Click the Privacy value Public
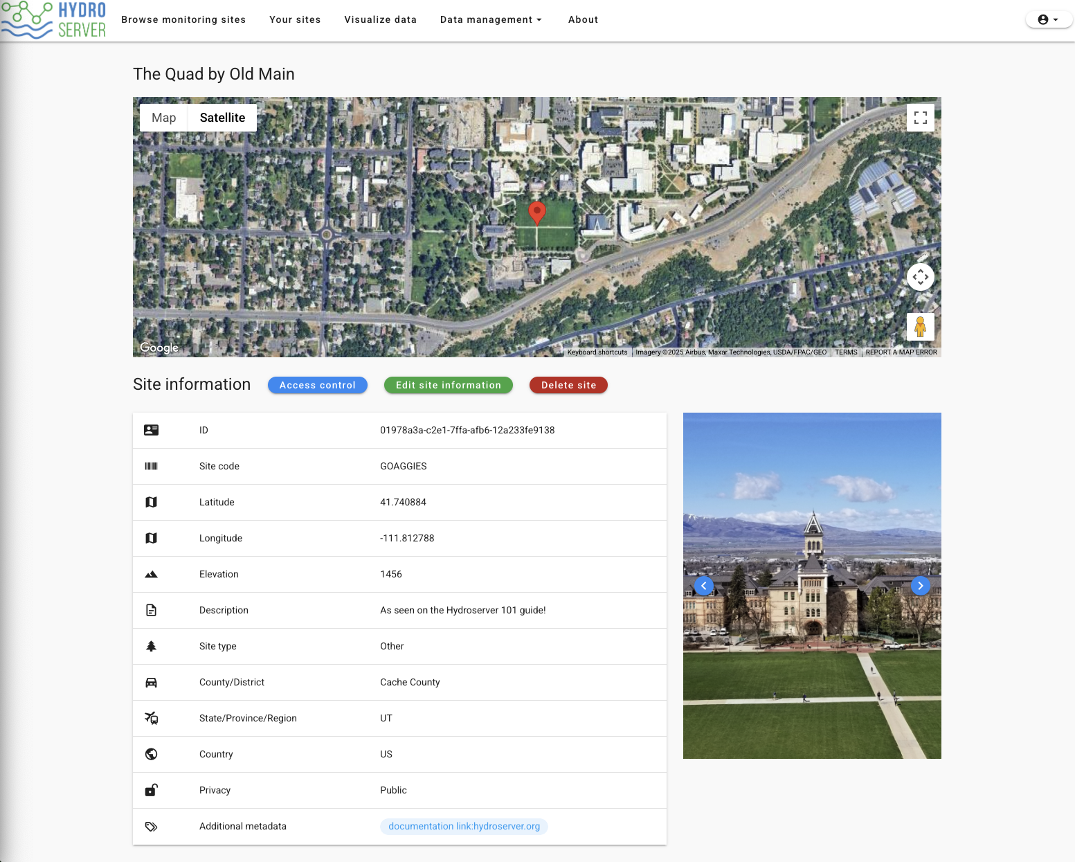The height and width of the screenshot is (862, 1075). [x=393, y=790]
